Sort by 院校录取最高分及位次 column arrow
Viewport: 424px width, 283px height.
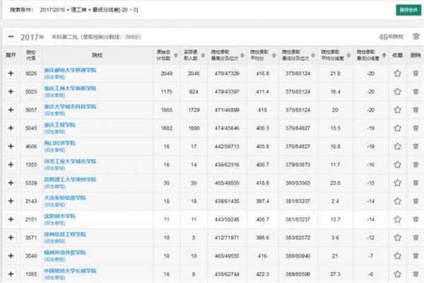tap(242, 55)
